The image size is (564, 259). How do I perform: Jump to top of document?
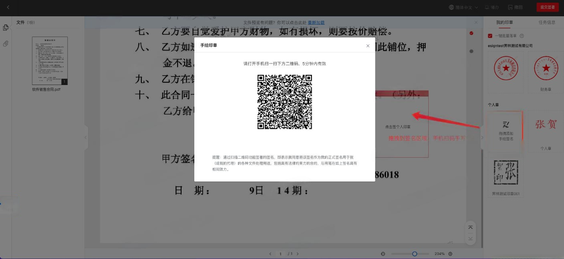[x=471, y=227]
